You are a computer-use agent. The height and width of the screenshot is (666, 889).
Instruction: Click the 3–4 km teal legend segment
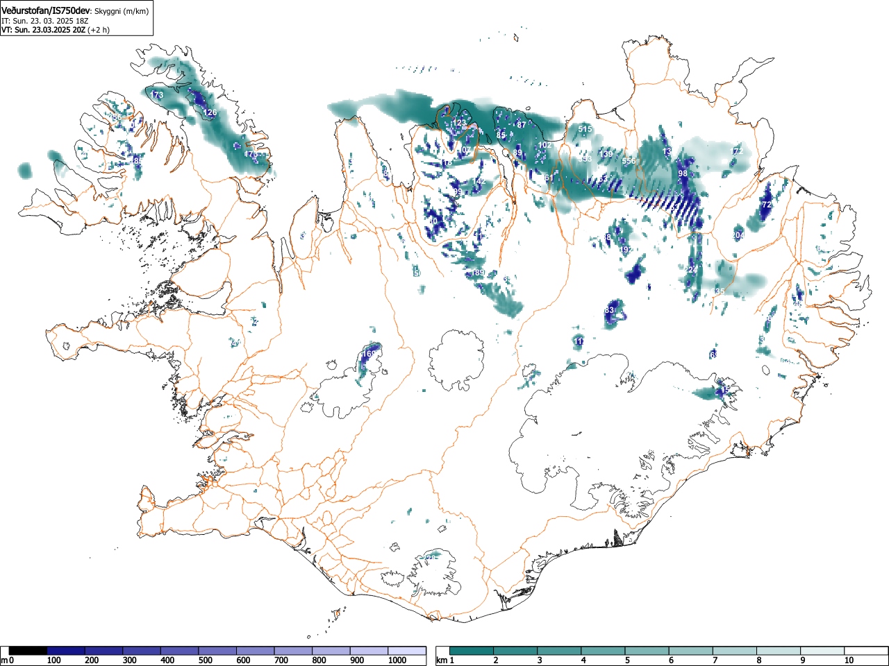(560, 651)
